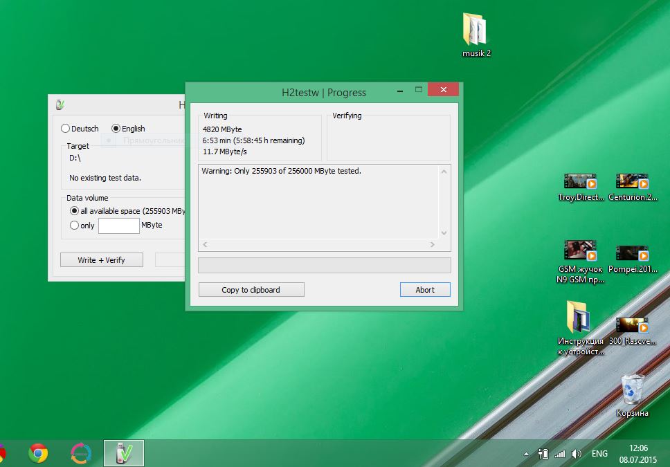This screenshot has height=467, width=670.
Task: Click the Write + Verify button
Action: pyautogui.click(x=101, y=260)
